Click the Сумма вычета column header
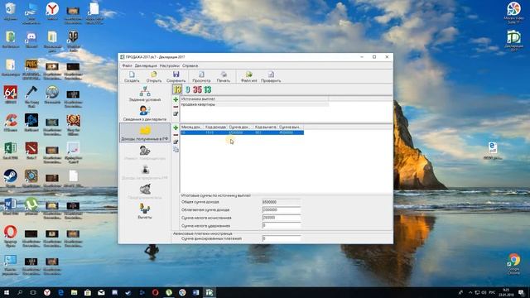Image resolution: width=530 pixels, height=298 pixels. click(x=291, y=127)
